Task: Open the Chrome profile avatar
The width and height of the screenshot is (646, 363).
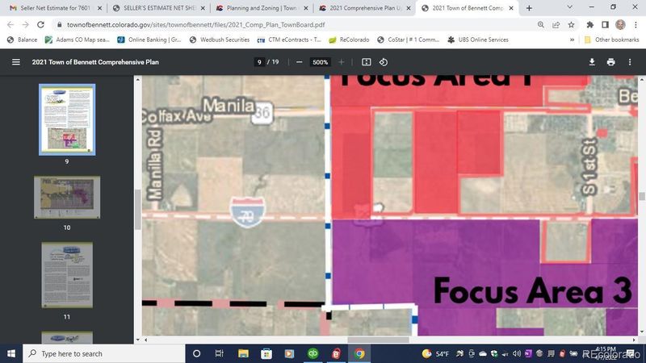Action: point(620,25)
